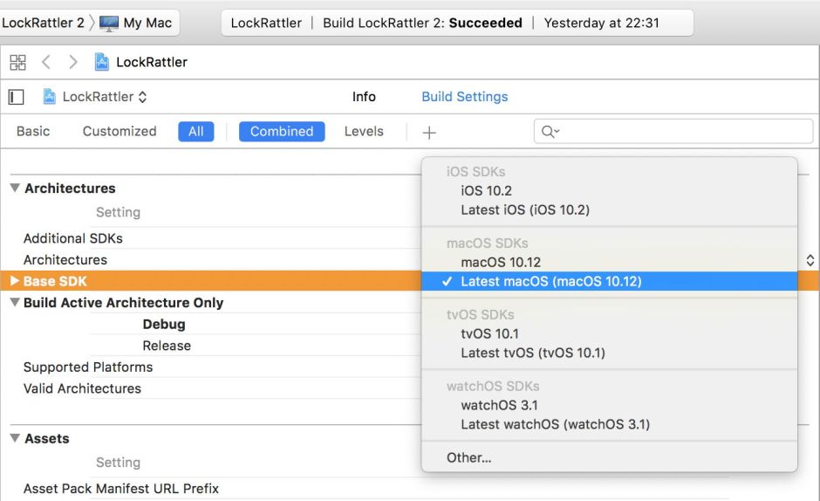Collapse Build Active Architecture Only triangle

(15, 302)
